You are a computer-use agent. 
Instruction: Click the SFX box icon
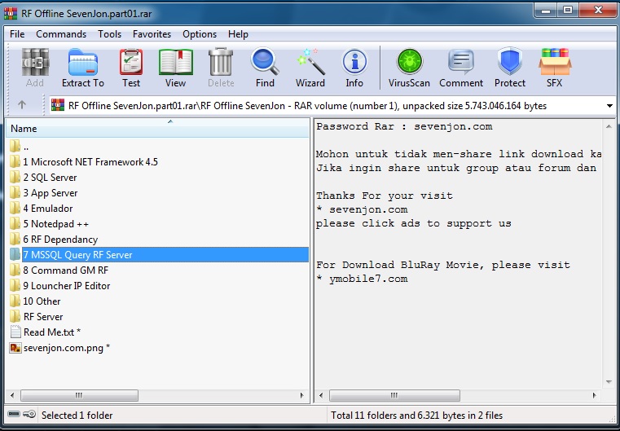(554, 62)
